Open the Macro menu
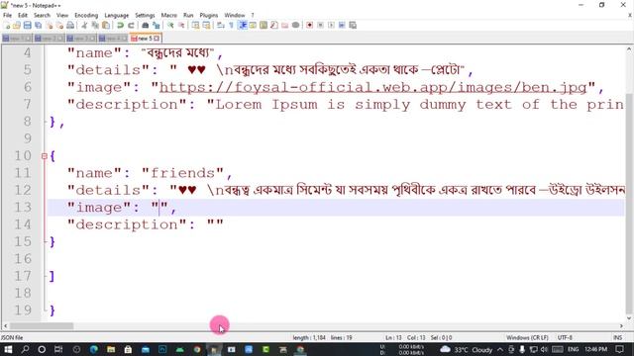The image size is (634, 356). (x=169, y=16)
